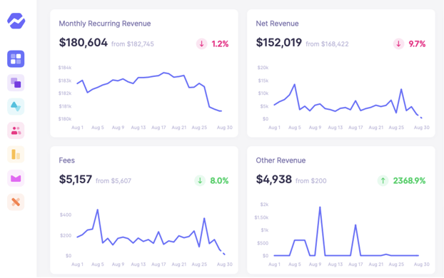Click the $400 axis label in Fees chart

pos(66,215)
